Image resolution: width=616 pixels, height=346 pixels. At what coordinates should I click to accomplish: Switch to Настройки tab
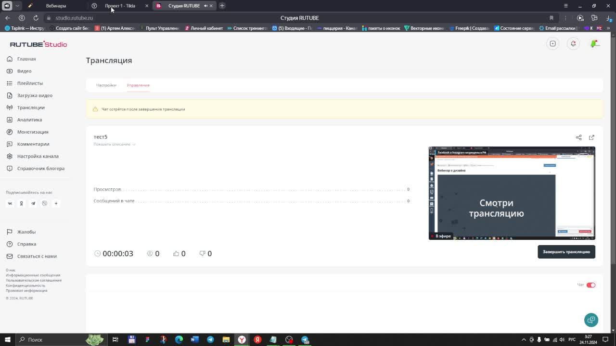click(106, 85)
